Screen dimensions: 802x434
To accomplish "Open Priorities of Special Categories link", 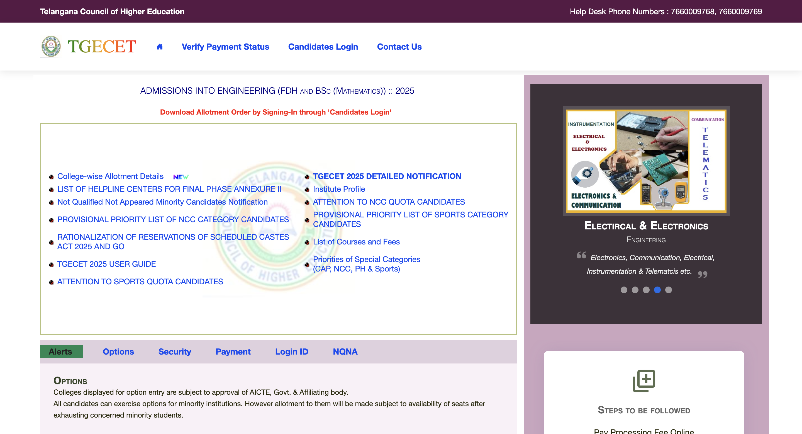I will [x=366, y=264].
